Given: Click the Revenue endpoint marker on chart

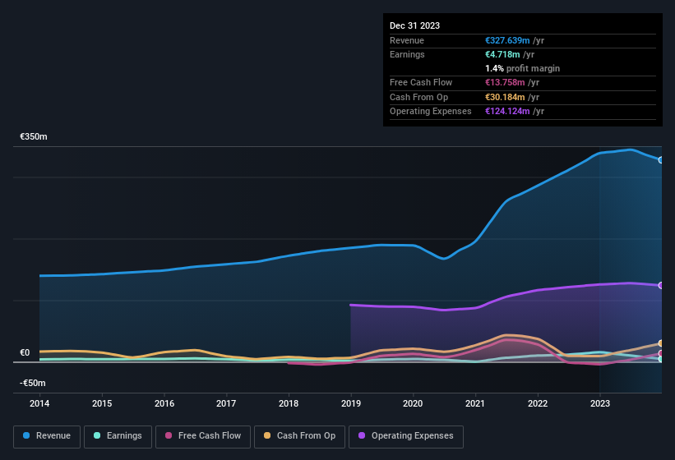Looking at the screenshot, I should 661,160.
